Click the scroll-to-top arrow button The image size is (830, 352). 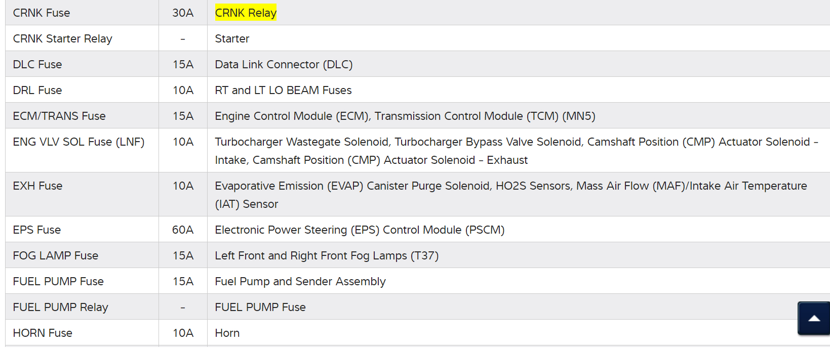tap(813, 318)
